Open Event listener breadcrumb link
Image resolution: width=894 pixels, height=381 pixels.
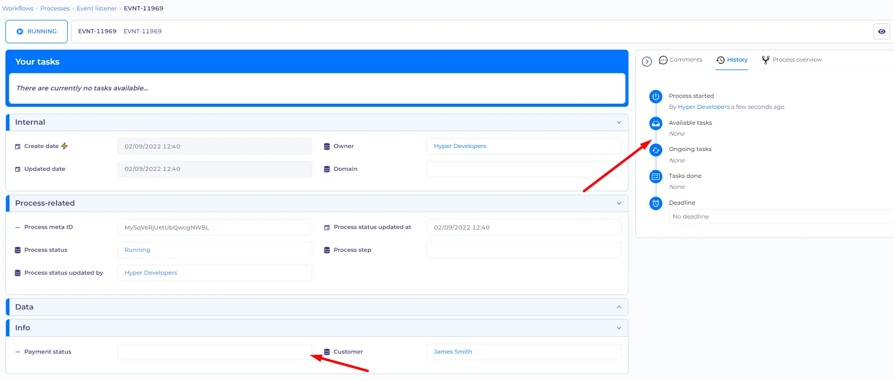[97, 8]
